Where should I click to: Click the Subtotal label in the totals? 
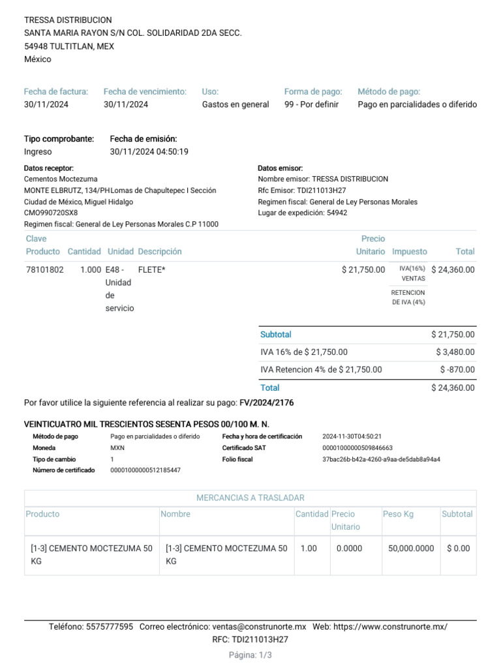point(276,334)
